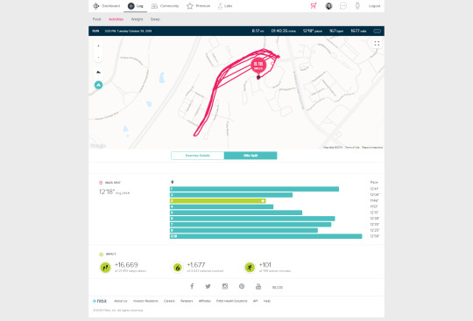473x321 pixels.
Task: Click the 12'18" average pace value
Action: click(107, 192)
